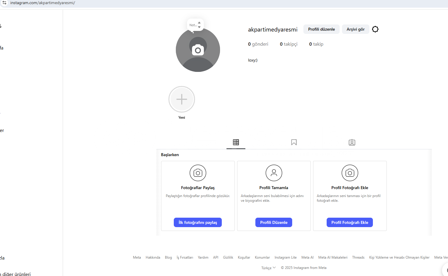Click the Arşivi gör button
Screen dimensions: 448x276
tap(356, 29)
